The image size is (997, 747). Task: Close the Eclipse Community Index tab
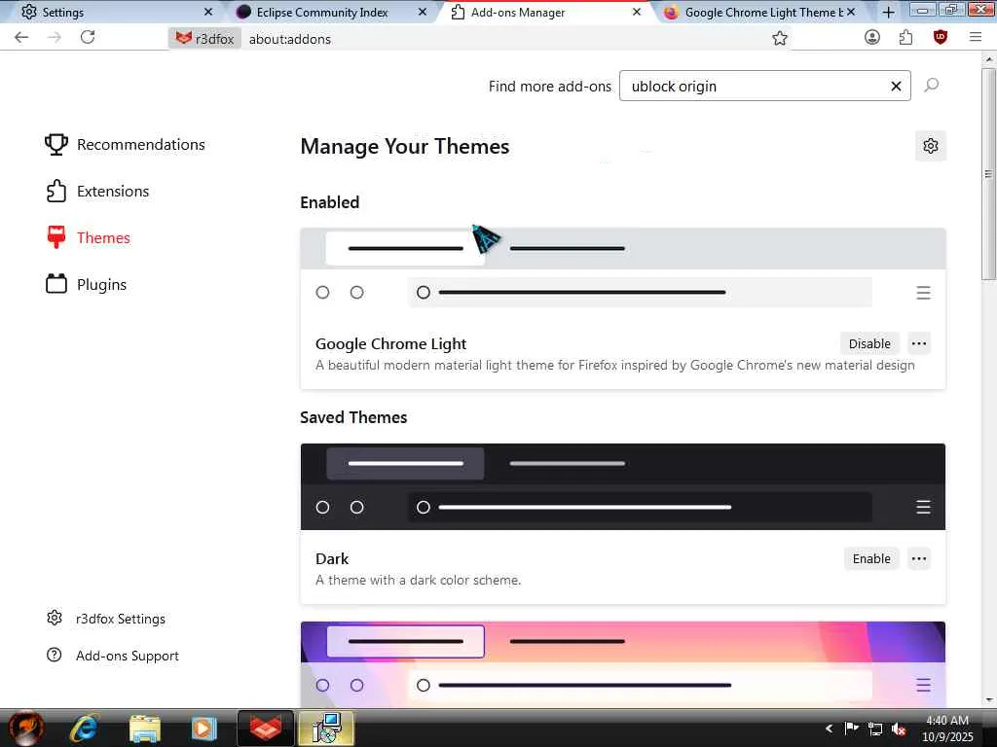(423, 12)
